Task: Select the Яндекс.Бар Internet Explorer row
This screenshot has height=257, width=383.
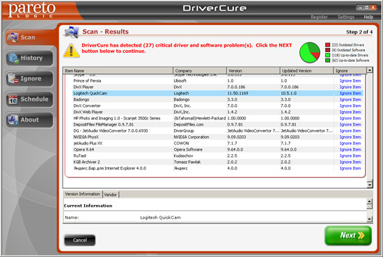Action: tap(218, 168)
